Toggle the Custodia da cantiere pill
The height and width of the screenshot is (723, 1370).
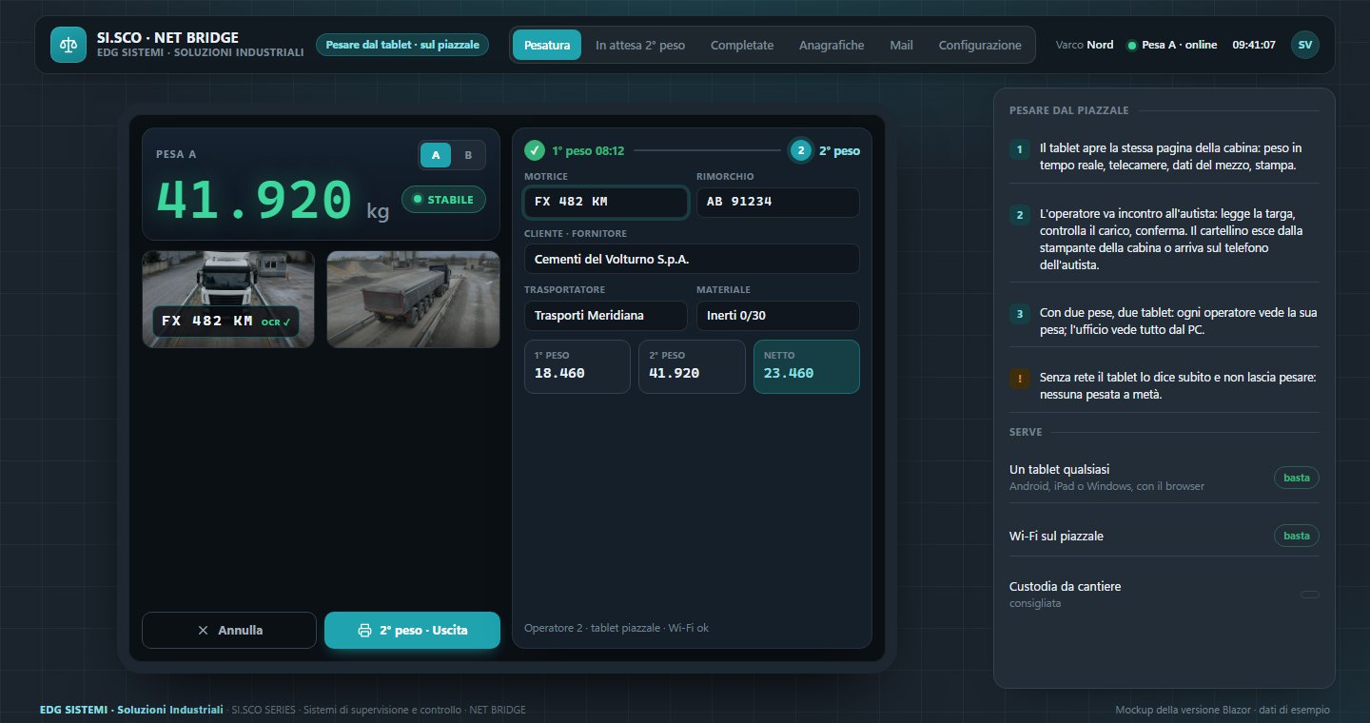[1310, 595]
